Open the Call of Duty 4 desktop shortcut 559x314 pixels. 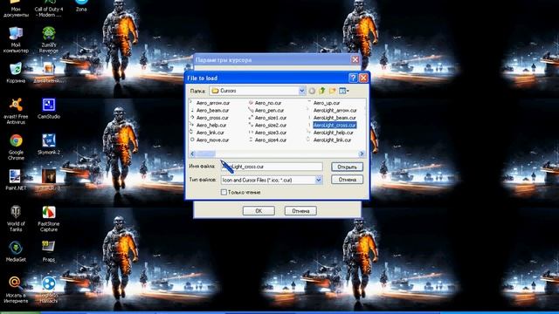[49, 9]
